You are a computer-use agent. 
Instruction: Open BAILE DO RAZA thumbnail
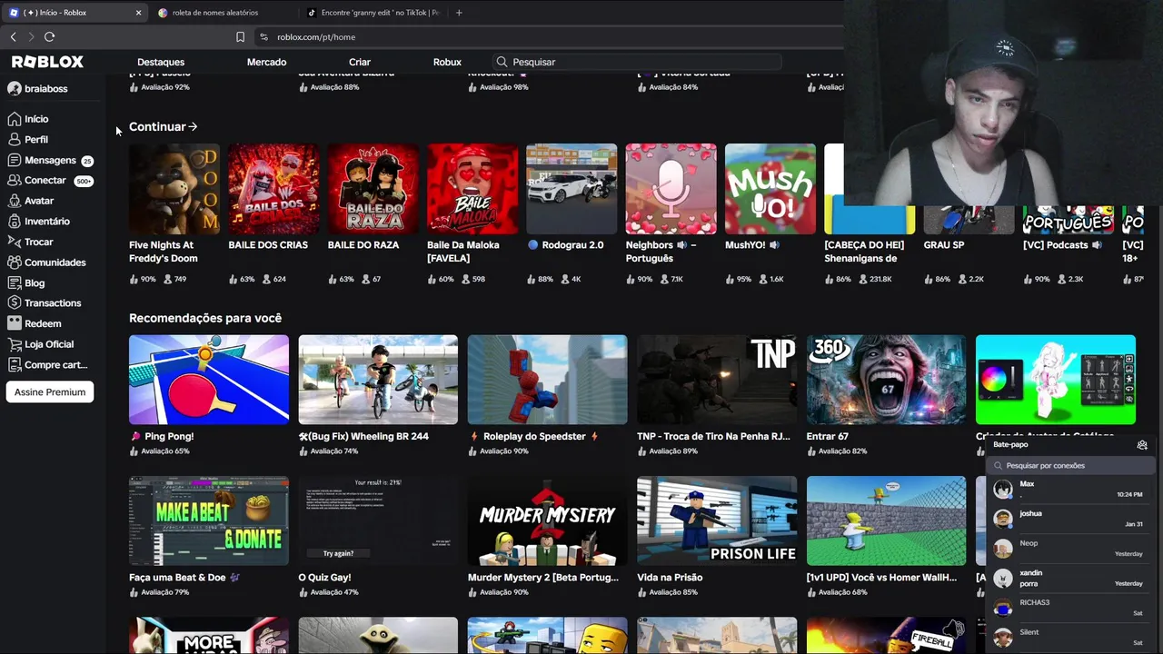point(373,189)
